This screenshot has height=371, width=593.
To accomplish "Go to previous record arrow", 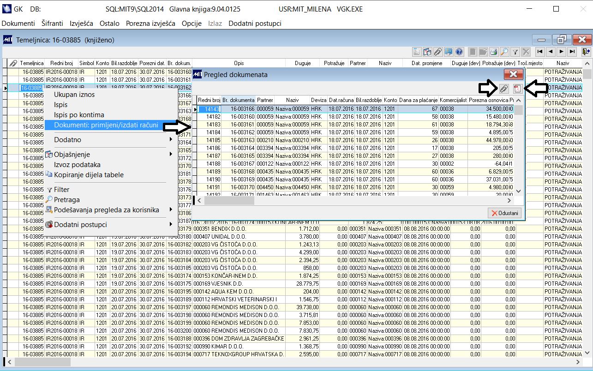I will coord(551,52).
